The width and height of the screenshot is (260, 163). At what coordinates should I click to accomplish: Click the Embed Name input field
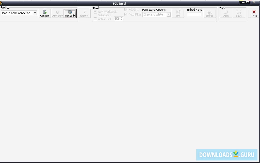click(x=194, y=14)
